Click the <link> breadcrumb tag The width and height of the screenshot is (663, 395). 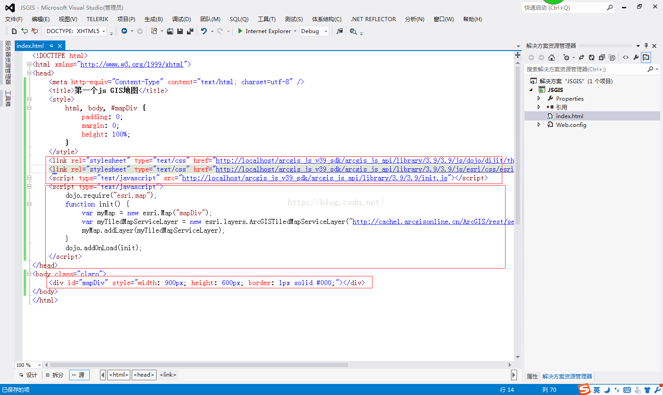click(x=168, y=375)
